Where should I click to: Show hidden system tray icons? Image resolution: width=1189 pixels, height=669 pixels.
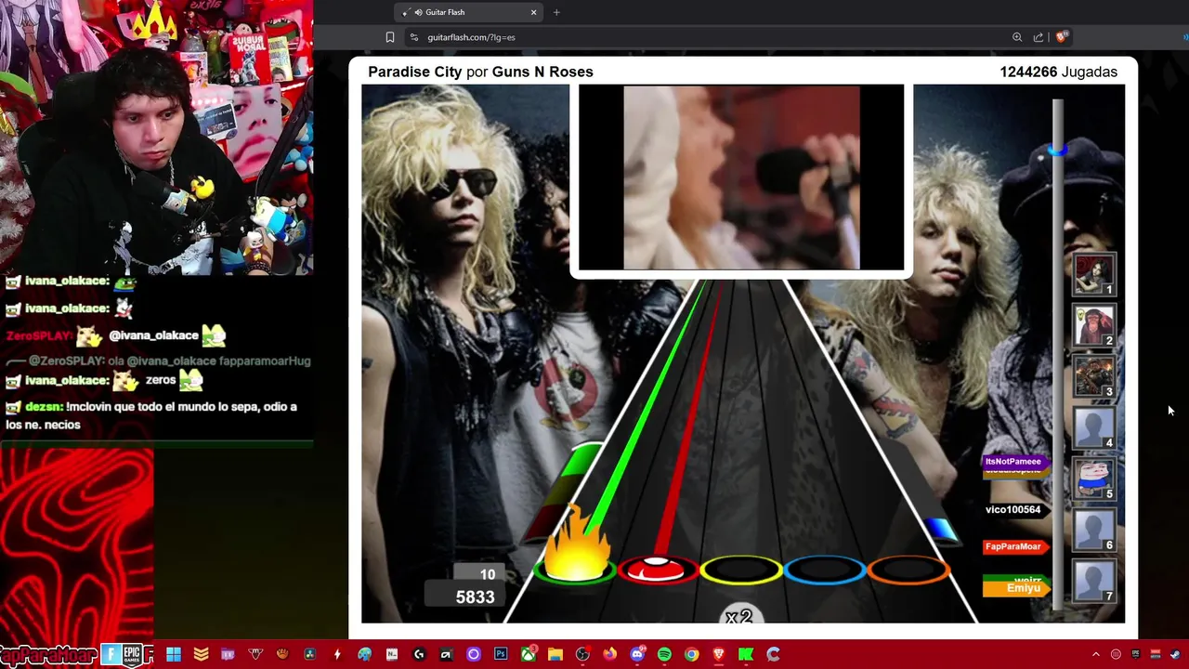[1095, 654]
